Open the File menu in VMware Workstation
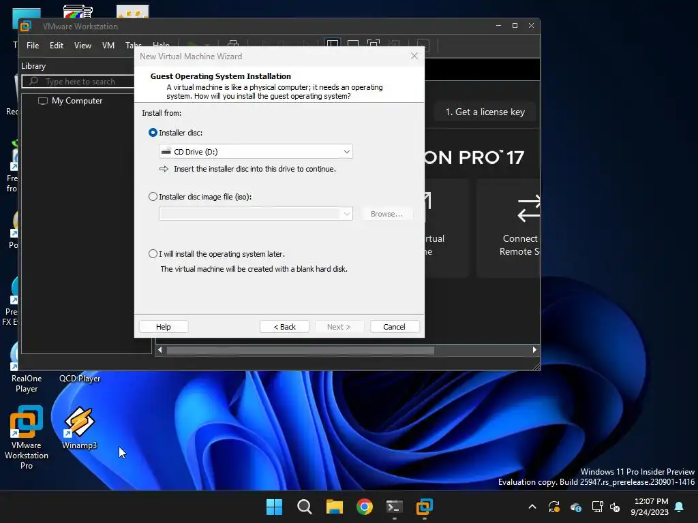Image resolution: width=698 pixels, height=523 pixels. pyautogui.click(x=33, y=46)
